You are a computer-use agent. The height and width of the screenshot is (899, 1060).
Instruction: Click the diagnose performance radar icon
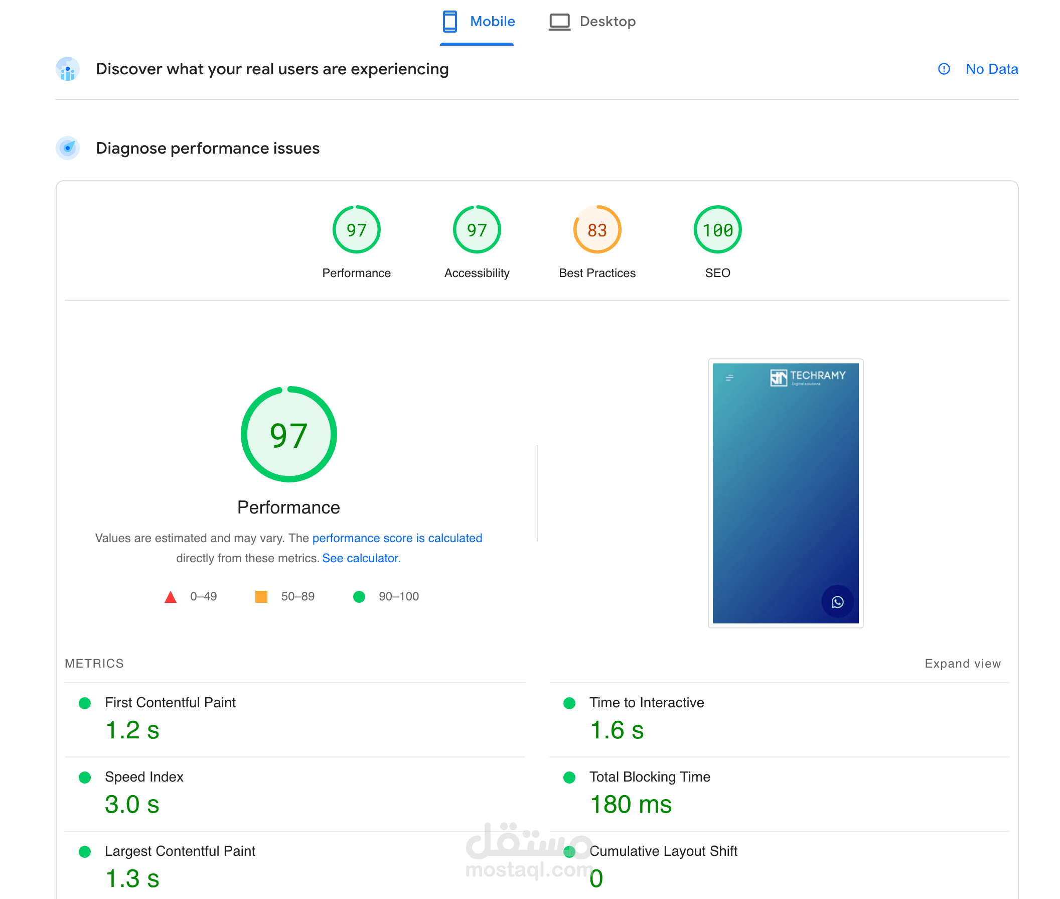pyautogui.click(x=68, y=148)
